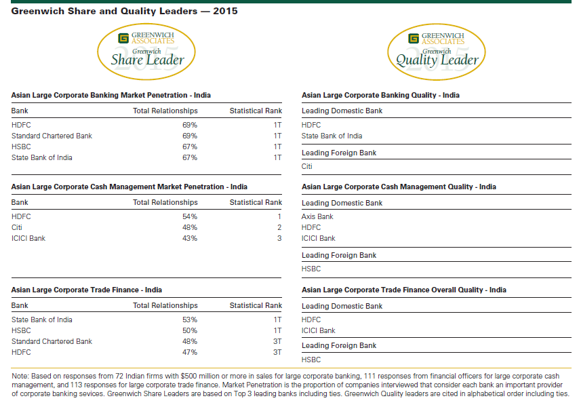Click the "Note: Based on responses" footnote line
Image resolution: width=579 pixels, height=405 pixels.
click(x=285, y=377)
